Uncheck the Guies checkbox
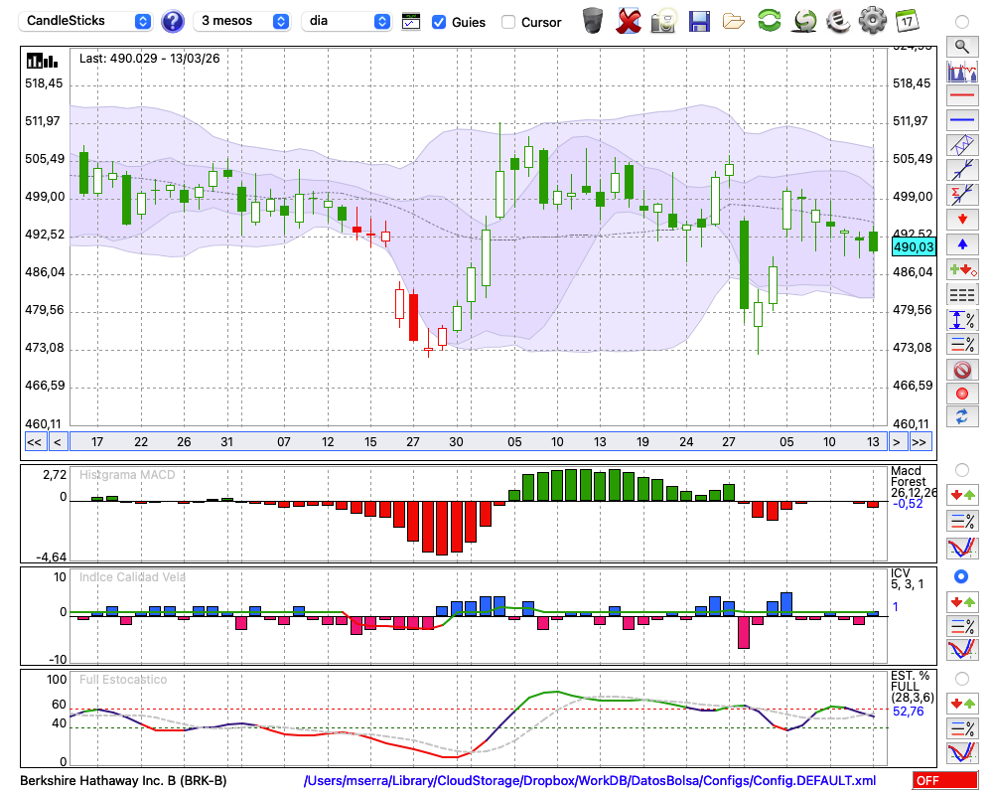This screenshot has width=993, height=795. [439, 22]
